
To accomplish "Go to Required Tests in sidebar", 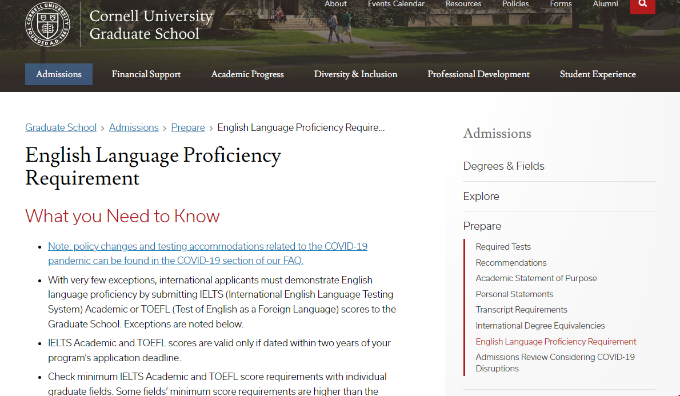I will point(503,247).
